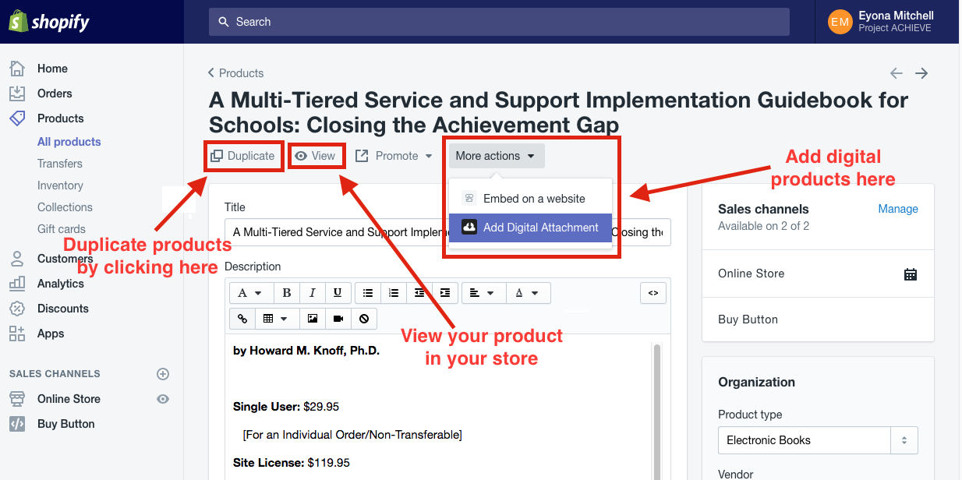Click into the Search field
This screenshot has width=962, height=480.
(499, 22)
